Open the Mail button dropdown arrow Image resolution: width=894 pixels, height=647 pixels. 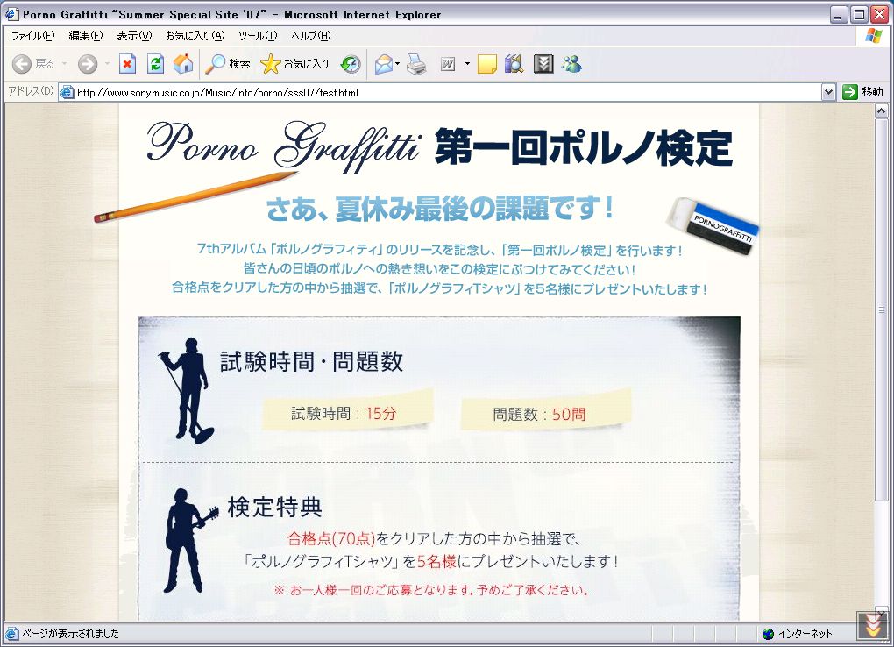pyautogui.click(x=397, y=64)
